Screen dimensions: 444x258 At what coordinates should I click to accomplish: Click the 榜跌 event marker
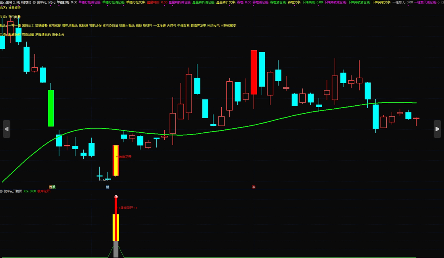[52, 187]
